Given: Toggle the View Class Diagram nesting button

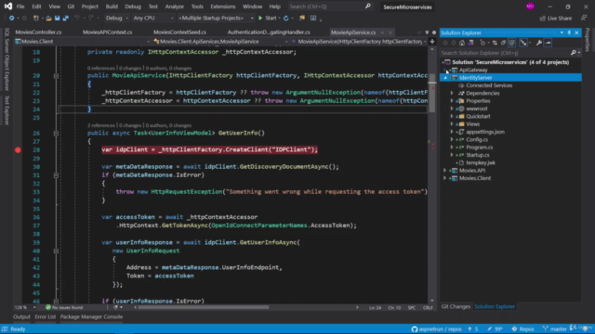Looking at the screenshot, I should point(523,43).
